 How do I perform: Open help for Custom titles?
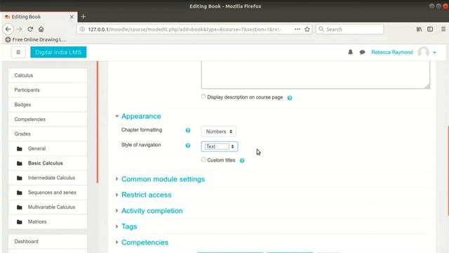(x=242, y=160)
